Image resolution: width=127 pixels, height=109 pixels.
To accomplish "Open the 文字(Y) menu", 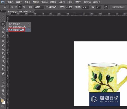I will point(44,2).
